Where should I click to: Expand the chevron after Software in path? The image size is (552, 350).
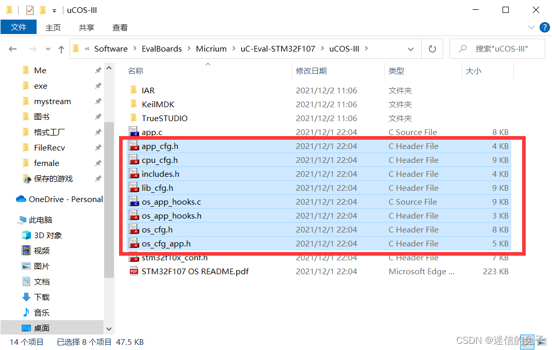[x=135, y=48]
